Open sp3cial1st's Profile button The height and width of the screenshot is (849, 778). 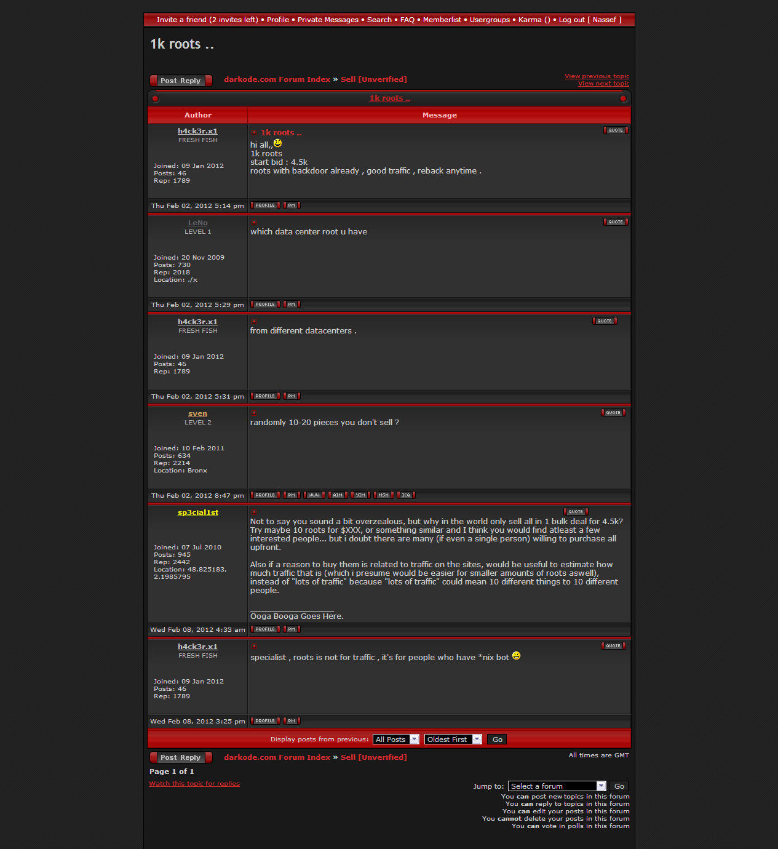265,629
